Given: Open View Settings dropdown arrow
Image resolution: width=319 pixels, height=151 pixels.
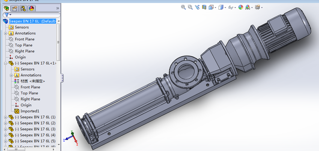Looking at the screenshot, I should pyautogui.click(x=262, y=8).
